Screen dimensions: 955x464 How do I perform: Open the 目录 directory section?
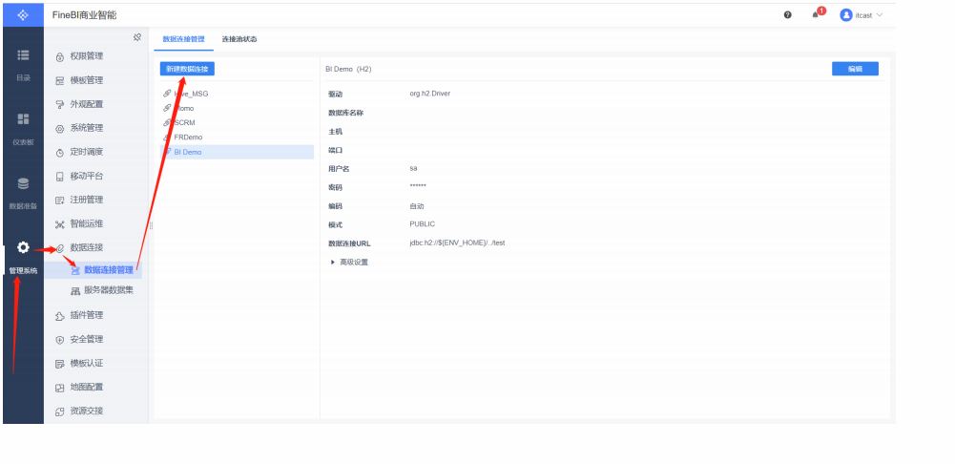point(23,65)
